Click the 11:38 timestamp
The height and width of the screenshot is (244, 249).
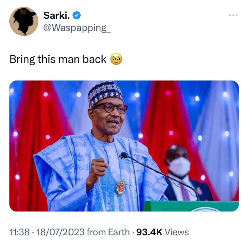coord(20,232)
